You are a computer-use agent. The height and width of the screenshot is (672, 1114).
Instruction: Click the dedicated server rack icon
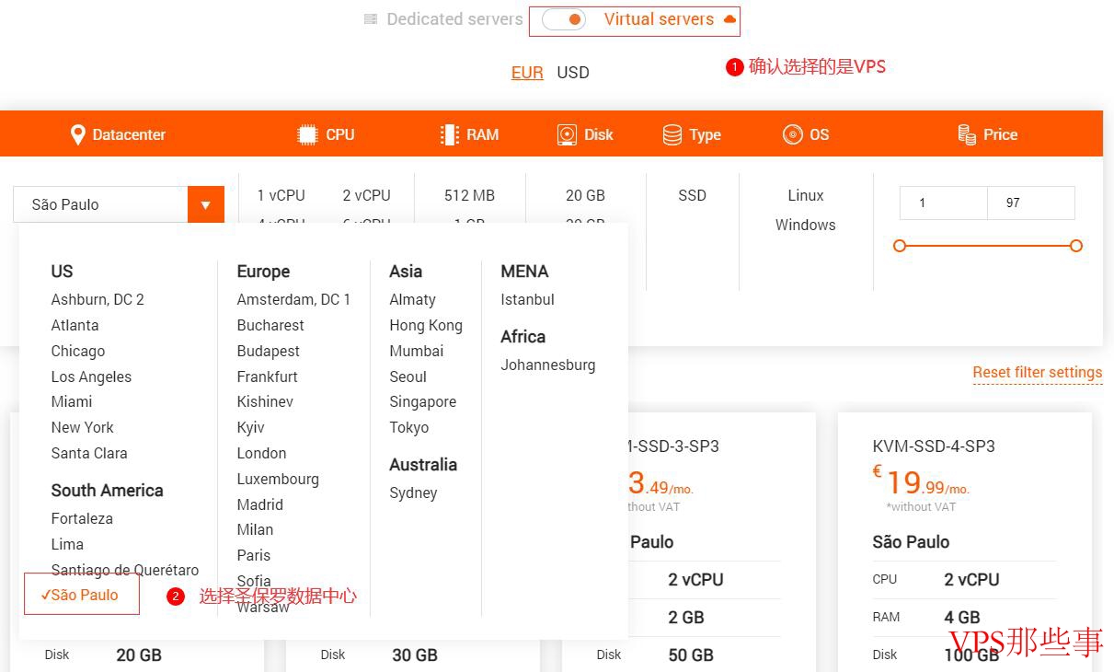point(371,18)
